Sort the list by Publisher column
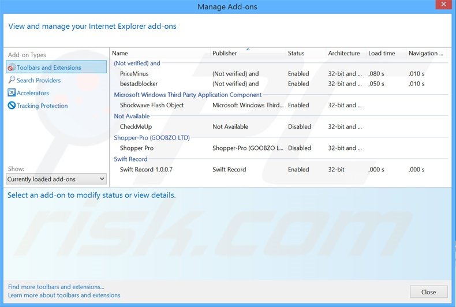 point(225,53)
